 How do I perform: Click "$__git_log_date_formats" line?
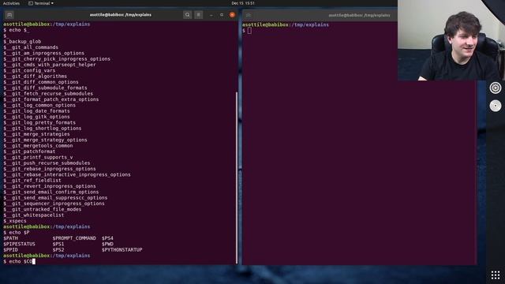tap(36, 111)
